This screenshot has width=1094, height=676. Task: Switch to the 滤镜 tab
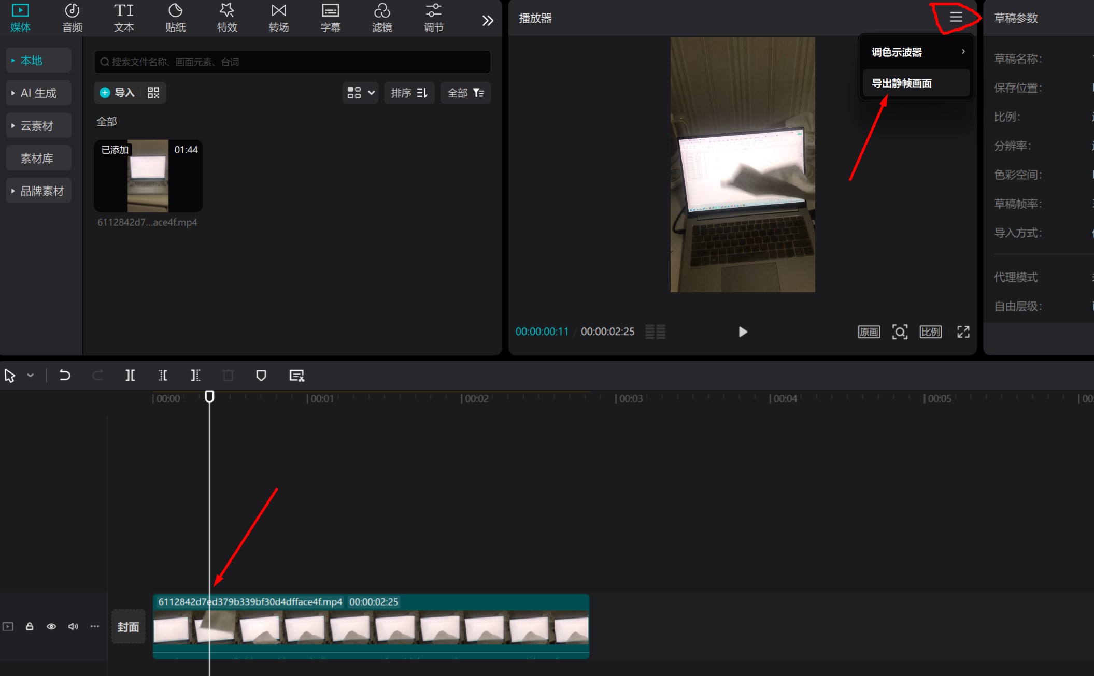[x=382, y=18]
